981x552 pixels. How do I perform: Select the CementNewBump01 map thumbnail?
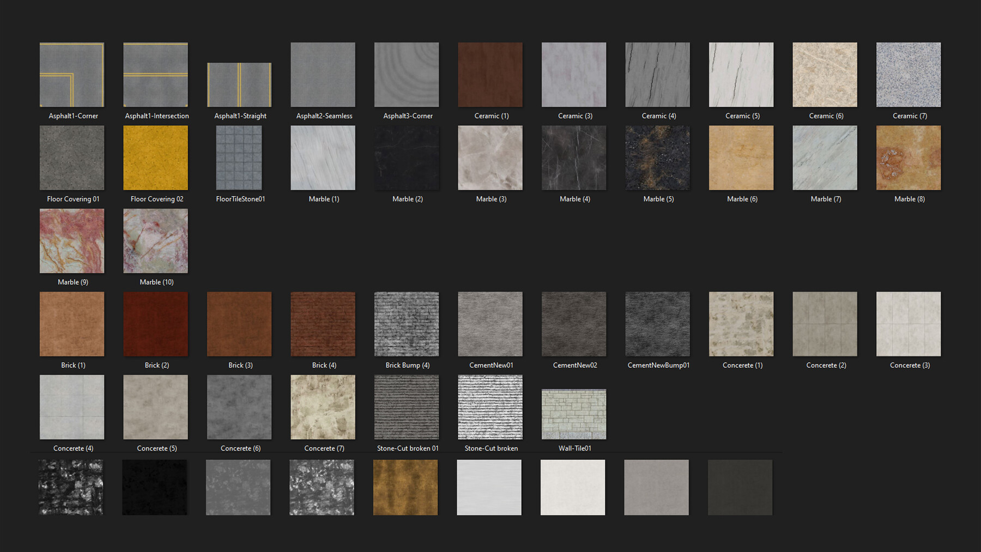tap(658, 324)
